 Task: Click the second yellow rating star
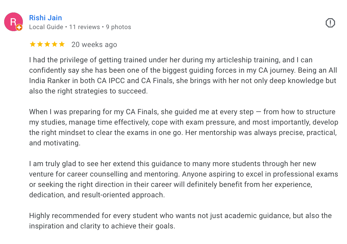(40, 44)
